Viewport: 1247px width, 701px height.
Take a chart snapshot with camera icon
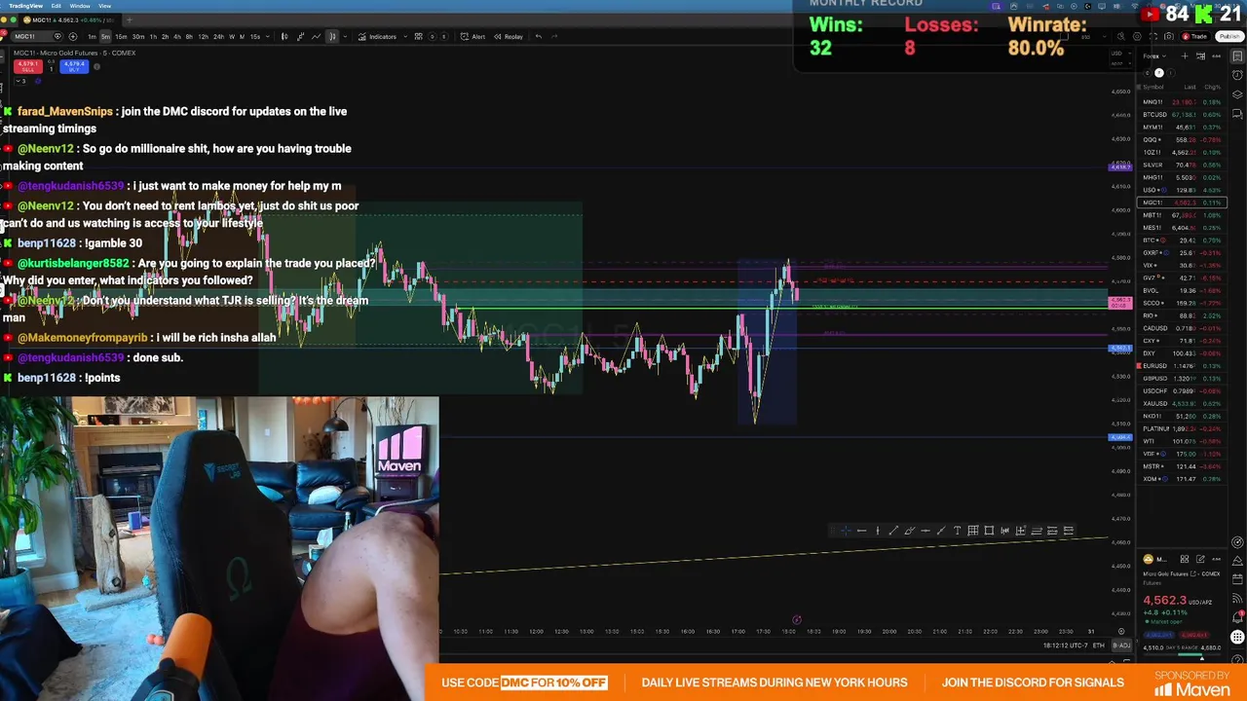1169,37
